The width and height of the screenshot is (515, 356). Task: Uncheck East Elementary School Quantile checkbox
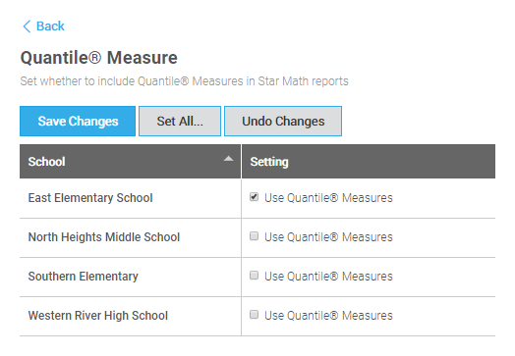[x=254, y=197]
